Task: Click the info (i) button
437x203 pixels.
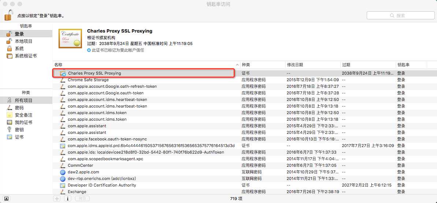Action: [68, 199]
